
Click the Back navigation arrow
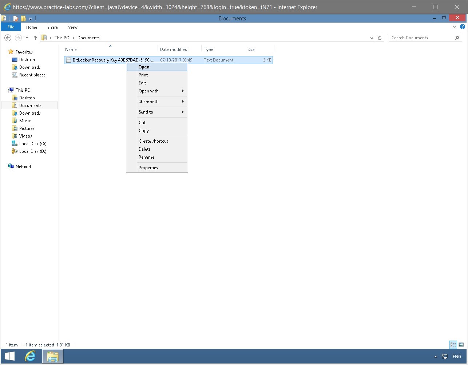coord(8,37)
